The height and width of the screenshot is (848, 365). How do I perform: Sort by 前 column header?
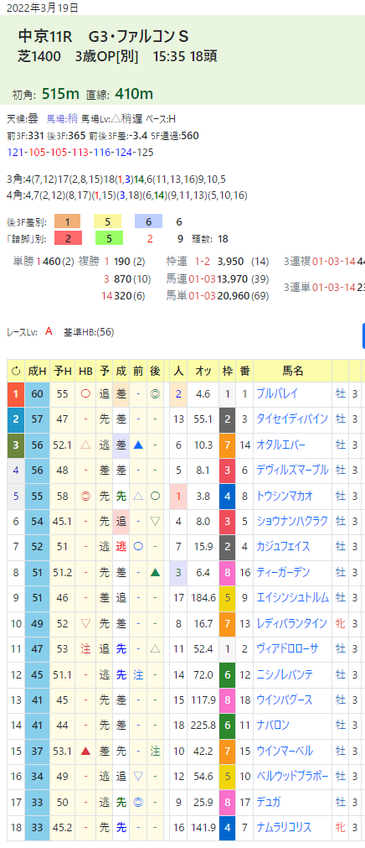click(x=138, y=371)
